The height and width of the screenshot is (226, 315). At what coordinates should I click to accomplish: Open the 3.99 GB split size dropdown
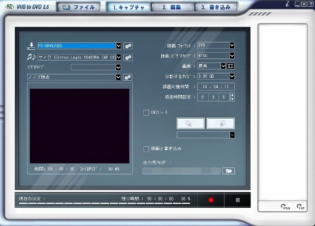tap(232, 76)
